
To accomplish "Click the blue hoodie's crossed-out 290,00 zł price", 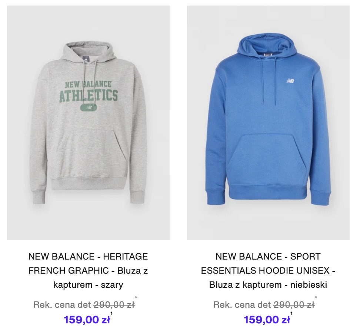I will [x=294, y=305].
